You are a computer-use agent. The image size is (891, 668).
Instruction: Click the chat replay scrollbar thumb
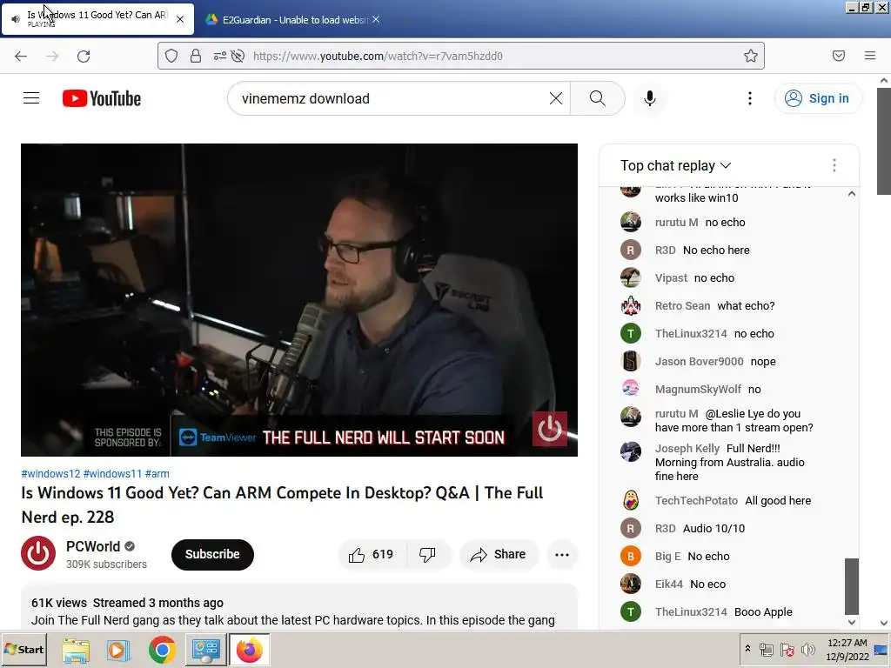click(x=851, y=586)
